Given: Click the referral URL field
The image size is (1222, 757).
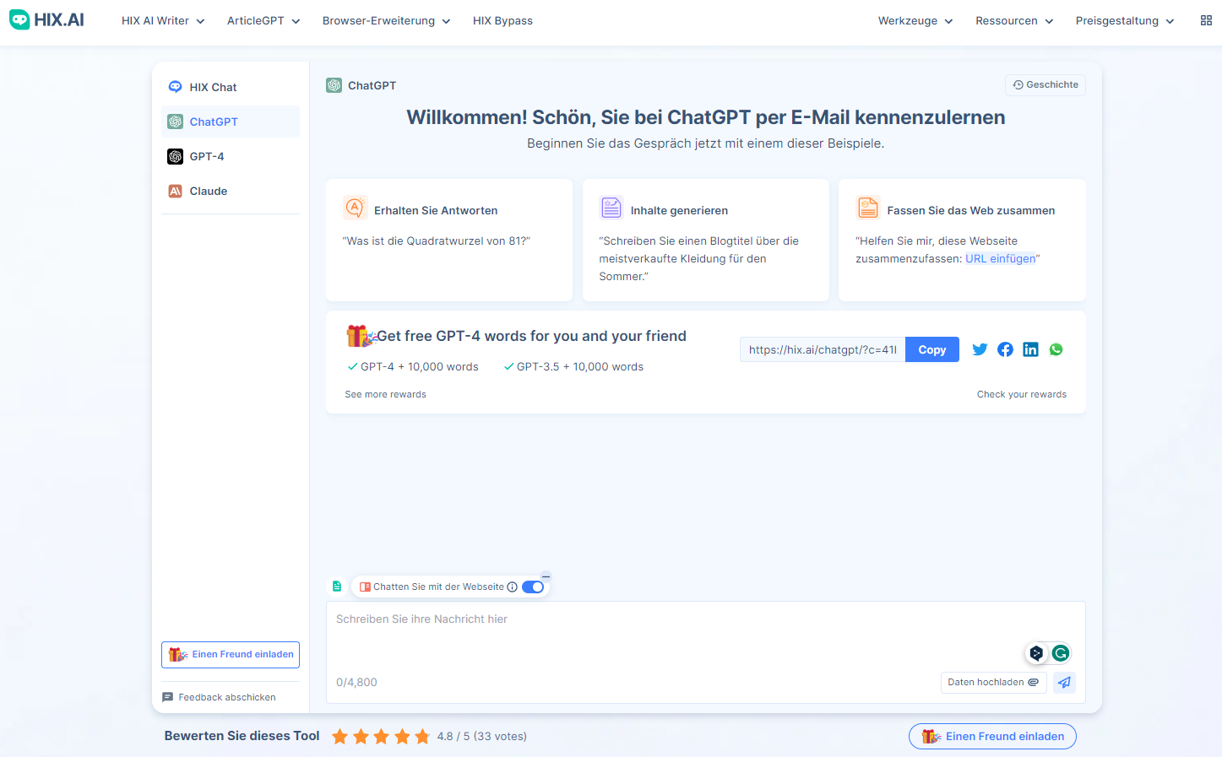Looking at the screenshot, I should (823, 349).
